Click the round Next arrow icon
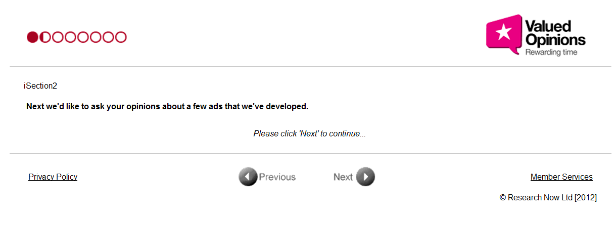Viewport: 615px width, 227px height. [365, 177]
